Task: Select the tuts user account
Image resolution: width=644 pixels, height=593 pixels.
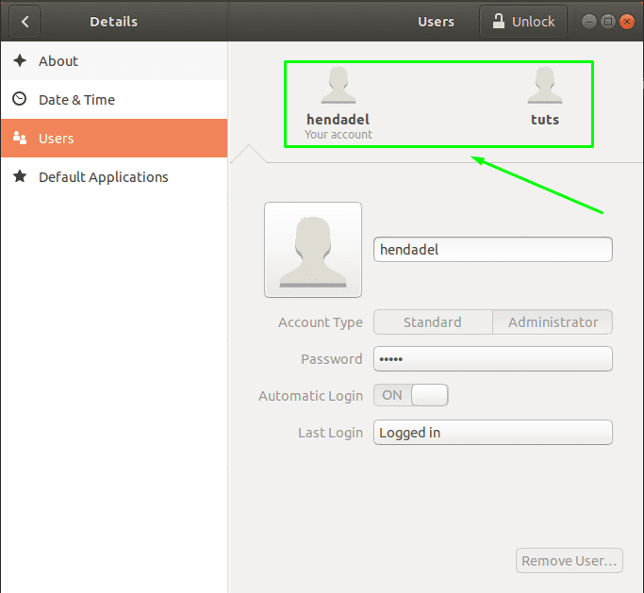Action: 545,96
